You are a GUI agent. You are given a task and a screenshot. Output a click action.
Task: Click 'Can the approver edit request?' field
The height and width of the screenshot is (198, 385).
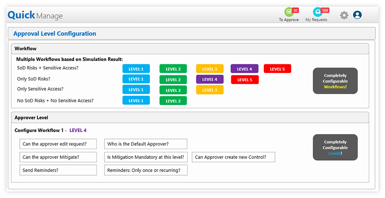[x=58, y=144]
